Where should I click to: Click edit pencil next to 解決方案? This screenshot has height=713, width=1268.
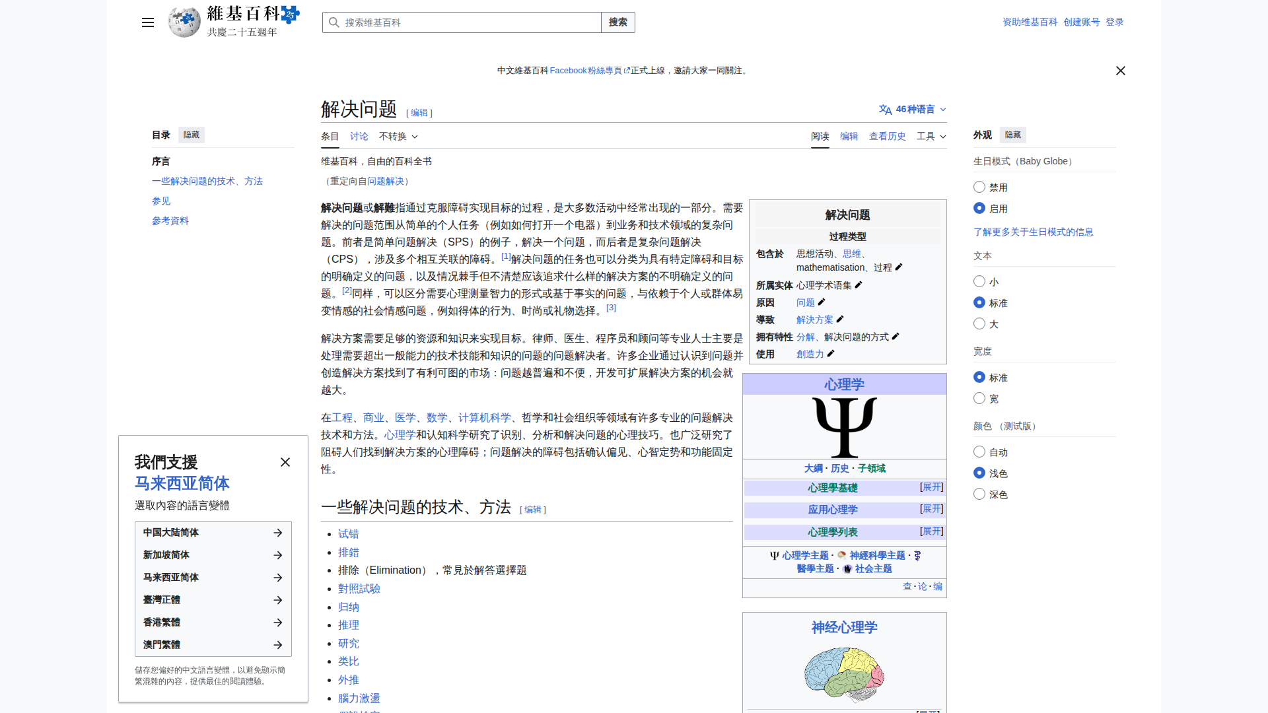click(x=840, y=320)
